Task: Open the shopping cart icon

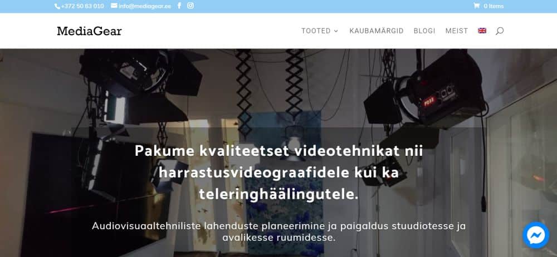Action: pyautogui.click(x=476, y=6)
